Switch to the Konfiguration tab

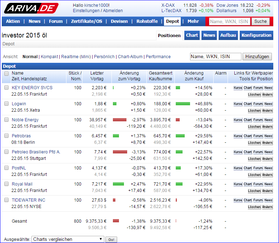pos(256,35)
